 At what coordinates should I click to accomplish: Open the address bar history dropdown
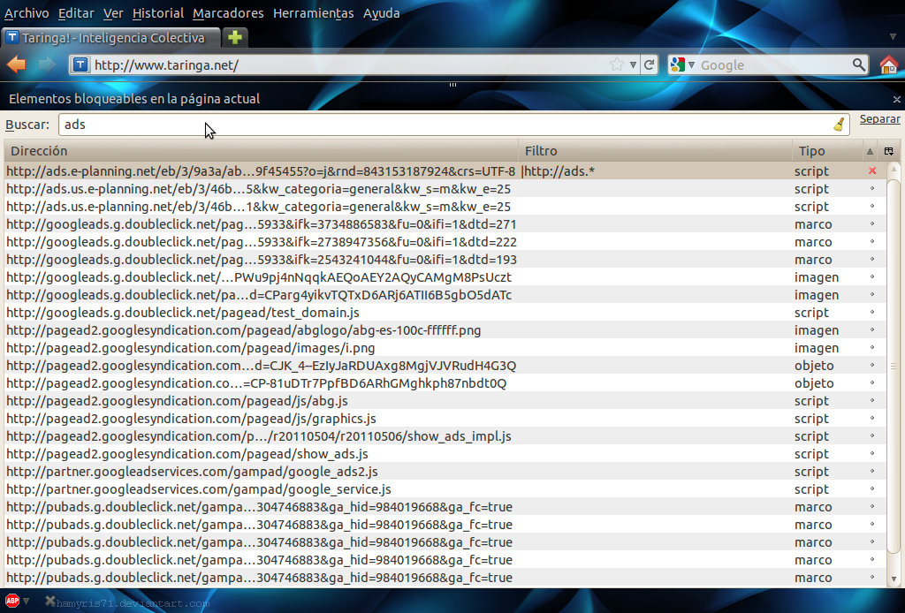pos(633,64)
